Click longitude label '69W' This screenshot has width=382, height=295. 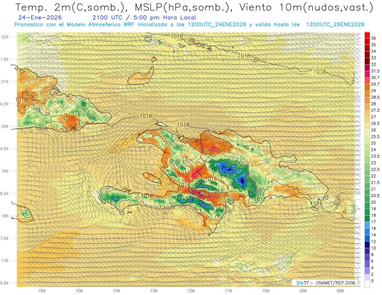[x=303, y=291]
